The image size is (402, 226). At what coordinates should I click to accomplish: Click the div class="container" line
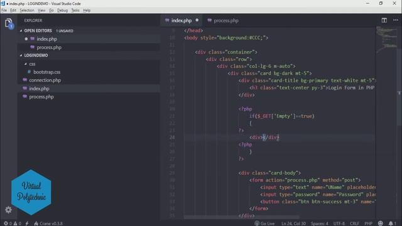[226, 52]
